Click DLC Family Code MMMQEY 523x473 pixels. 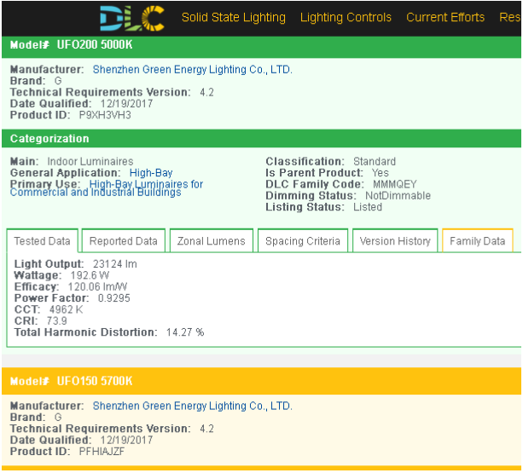click(394, 184)
